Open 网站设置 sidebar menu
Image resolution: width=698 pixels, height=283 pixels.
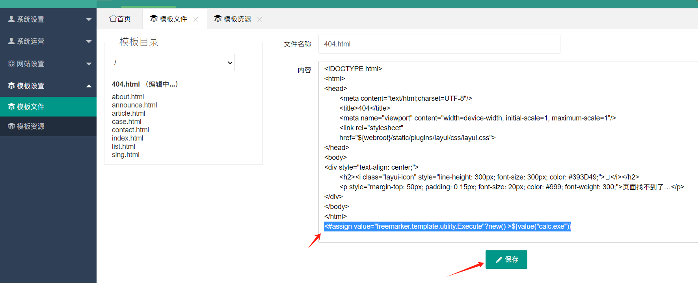pyautogui.click(x=48, y=64)
